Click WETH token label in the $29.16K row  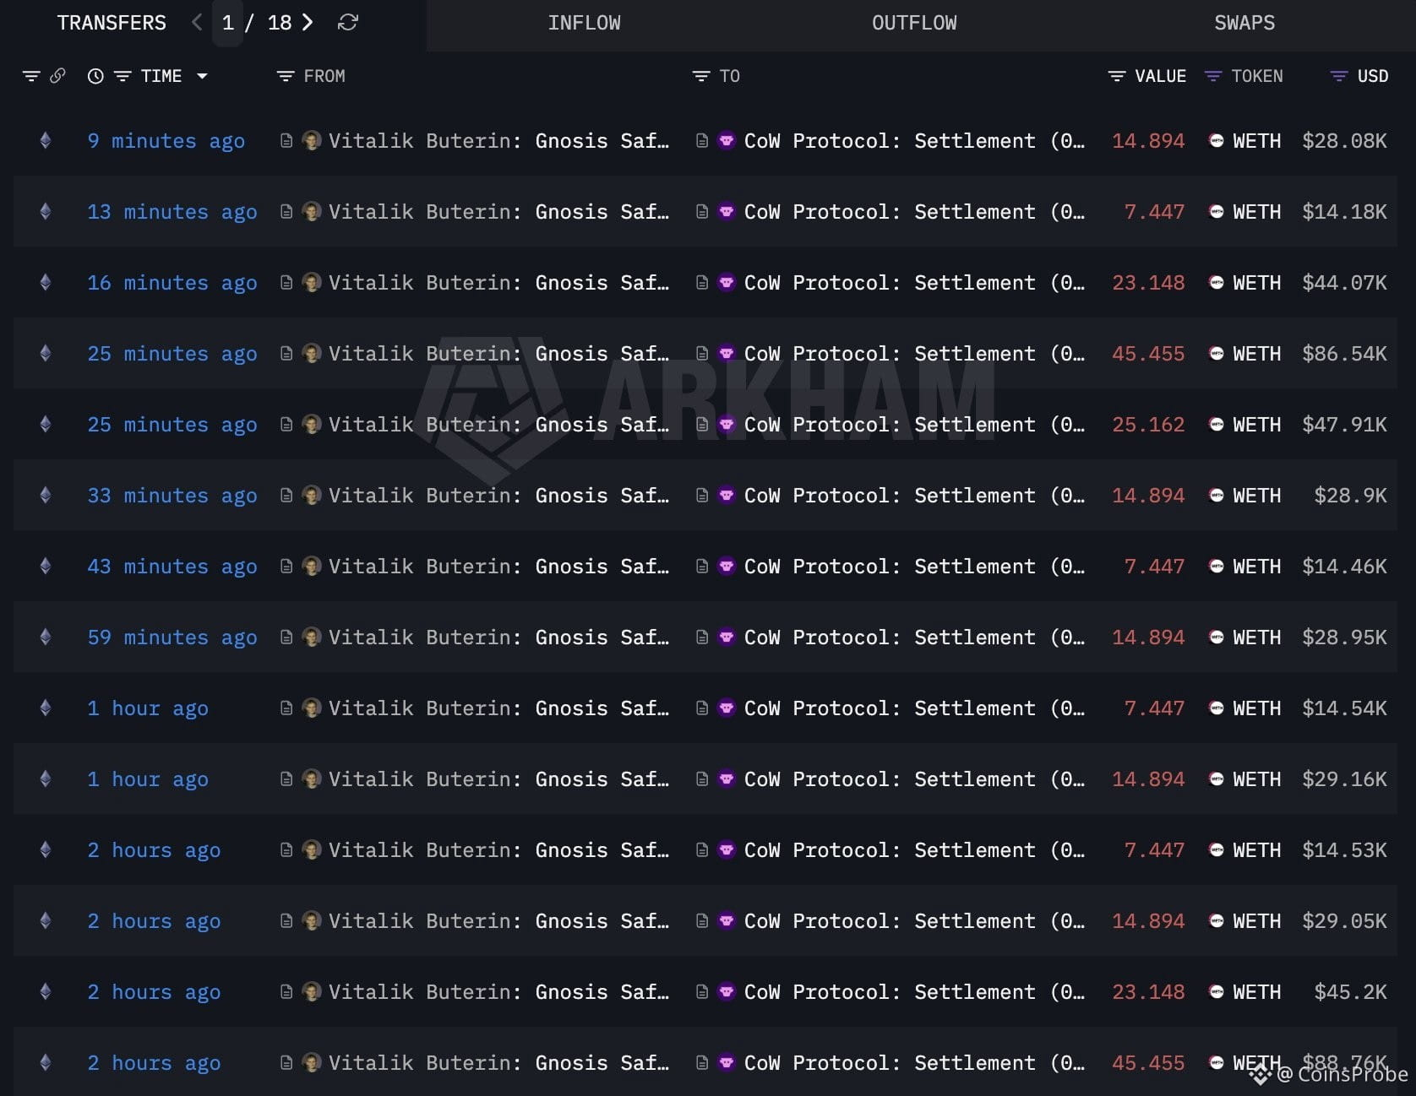pos(1256,779)
